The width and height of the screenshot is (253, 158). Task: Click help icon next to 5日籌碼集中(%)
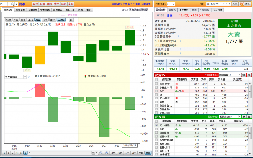[180, 41]
